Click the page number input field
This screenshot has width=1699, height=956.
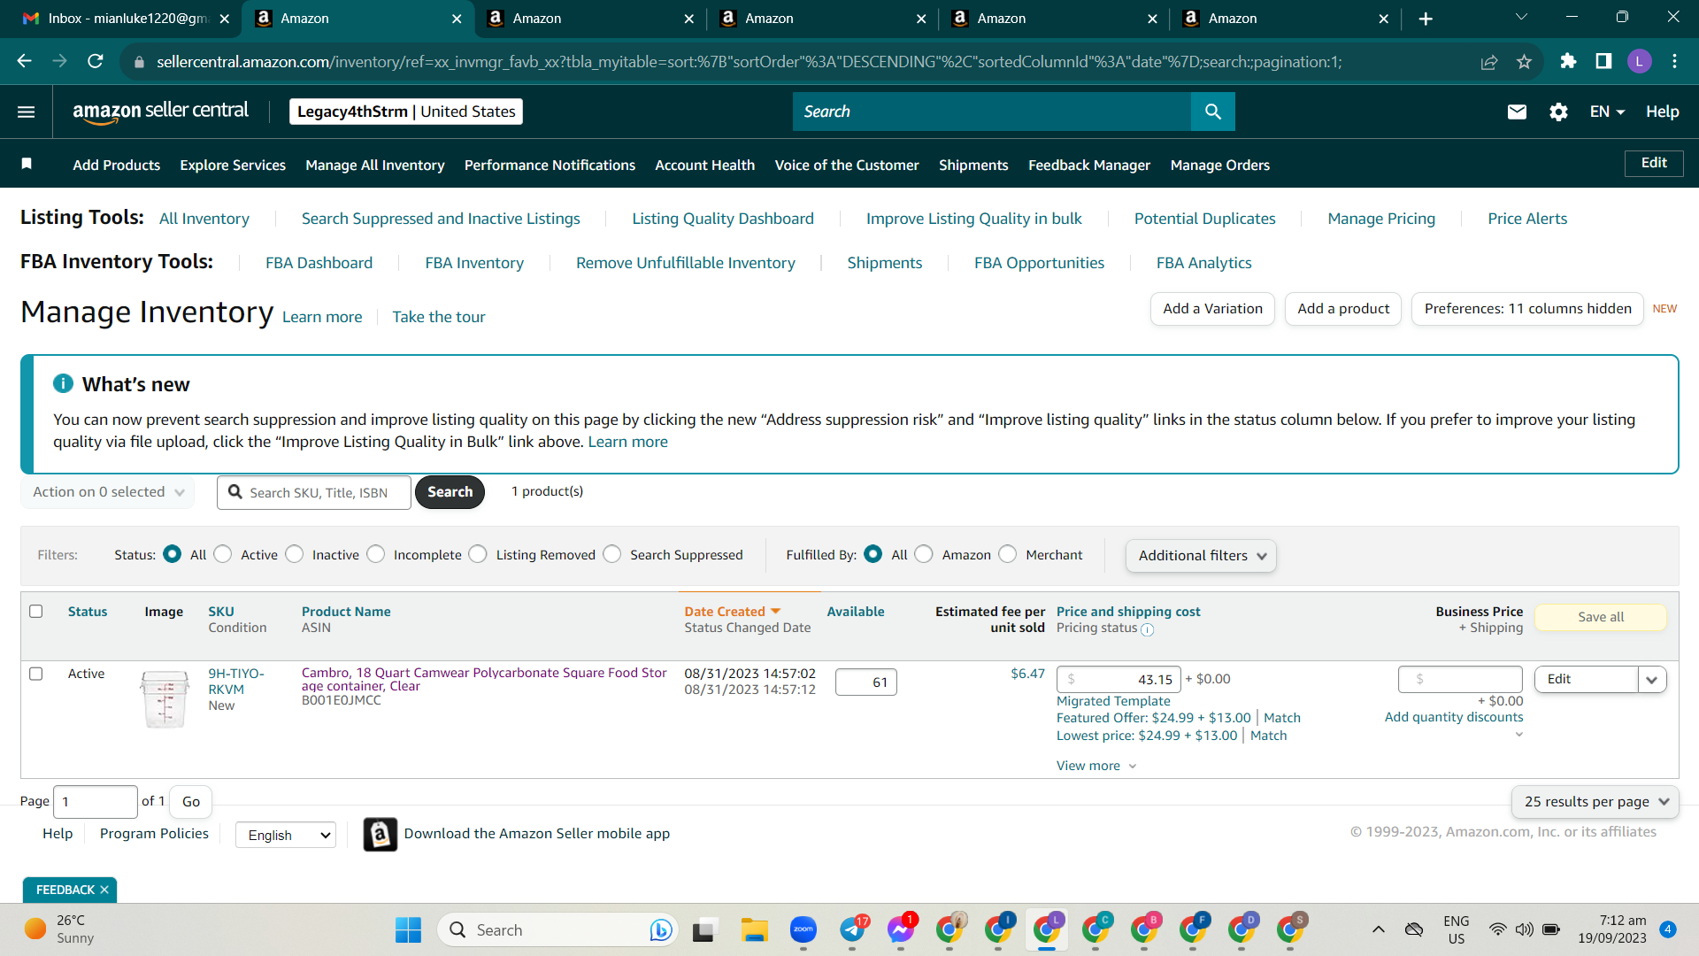click(x=96, y=802)
